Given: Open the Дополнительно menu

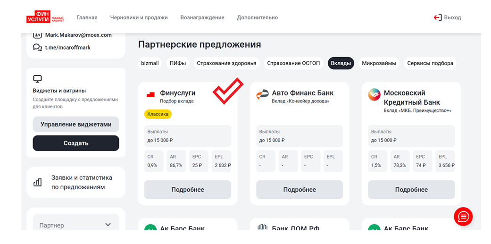Looking at the screenshot, I should click(x=258, y=17).
